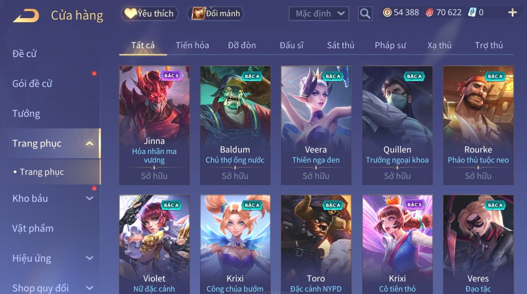Image resolution: width=527 pixels, height=294 pixels.
Task: Expand the Hiệu ứng sidebar section
Action: click(x=90, y=259)
